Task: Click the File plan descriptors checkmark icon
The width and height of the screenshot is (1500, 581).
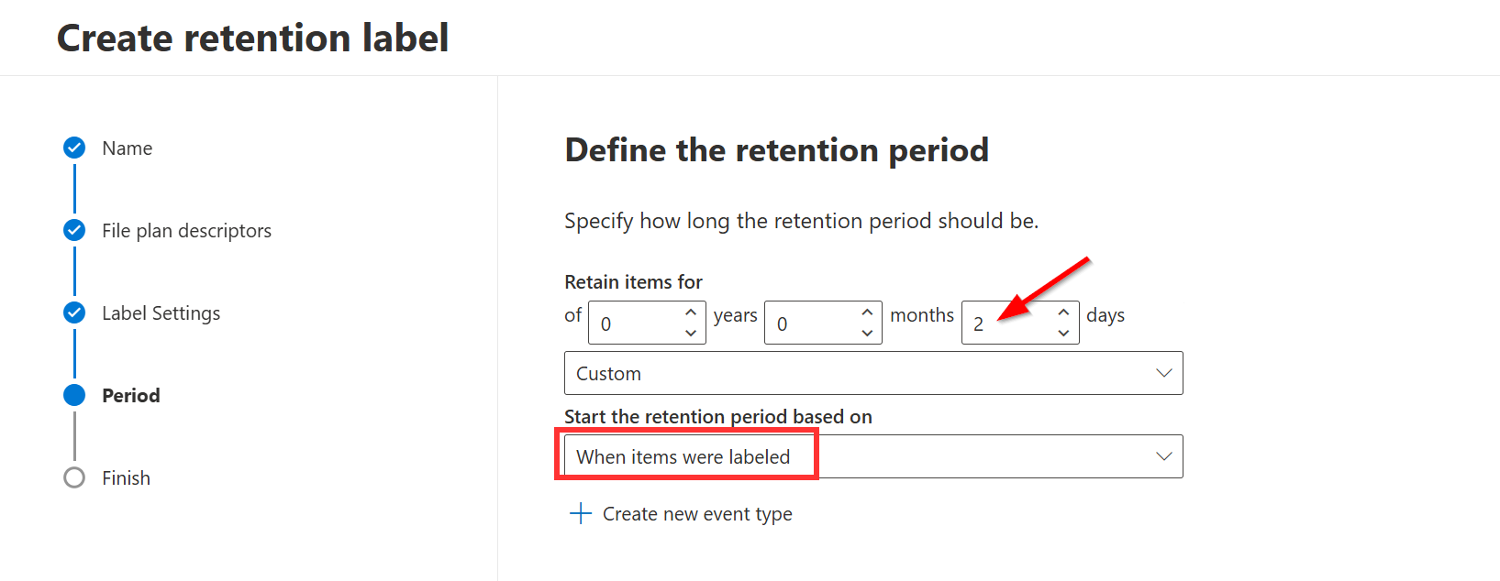Action: [x=74, y=230]
